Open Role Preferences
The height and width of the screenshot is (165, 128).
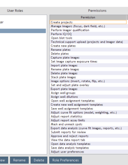(66, 160)
